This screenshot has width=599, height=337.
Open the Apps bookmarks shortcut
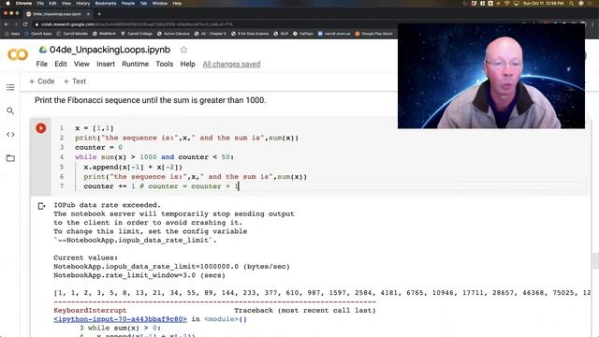(12, 34)
